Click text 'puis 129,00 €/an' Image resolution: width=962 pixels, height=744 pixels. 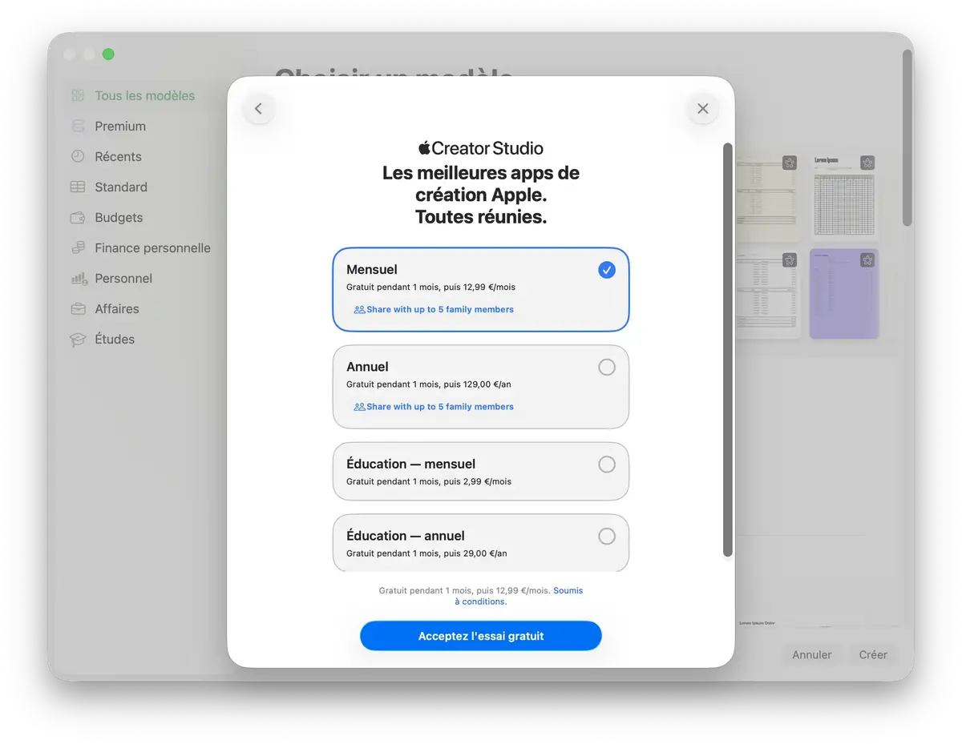(x=476, y=384)
